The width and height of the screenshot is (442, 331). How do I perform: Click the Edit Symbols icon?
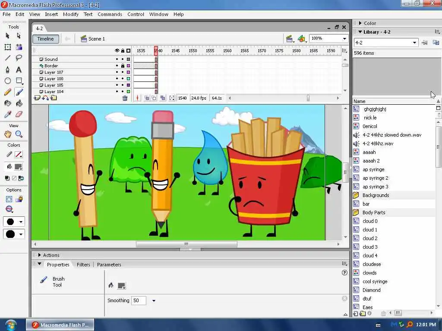(302, 39)
